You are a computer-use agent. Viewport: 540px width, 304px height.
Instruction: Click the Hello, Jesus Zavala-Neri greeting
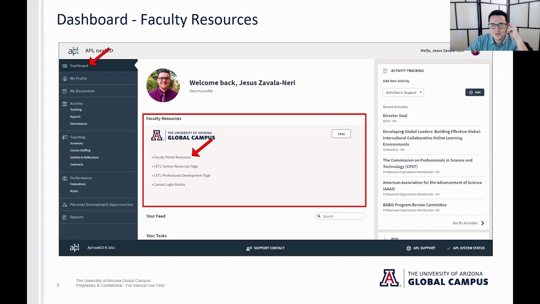[442, 51]
